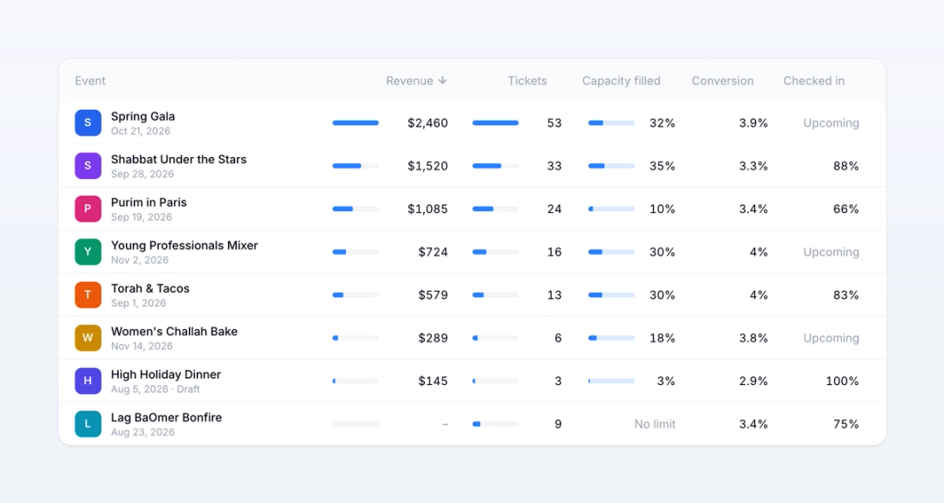
Task: Click the 35% capacity filled value
Action: pos(663,165)
